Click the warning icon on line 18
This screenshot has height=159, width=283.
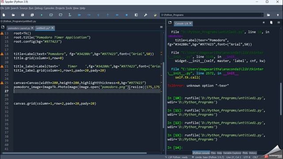[x=2, y=54]
